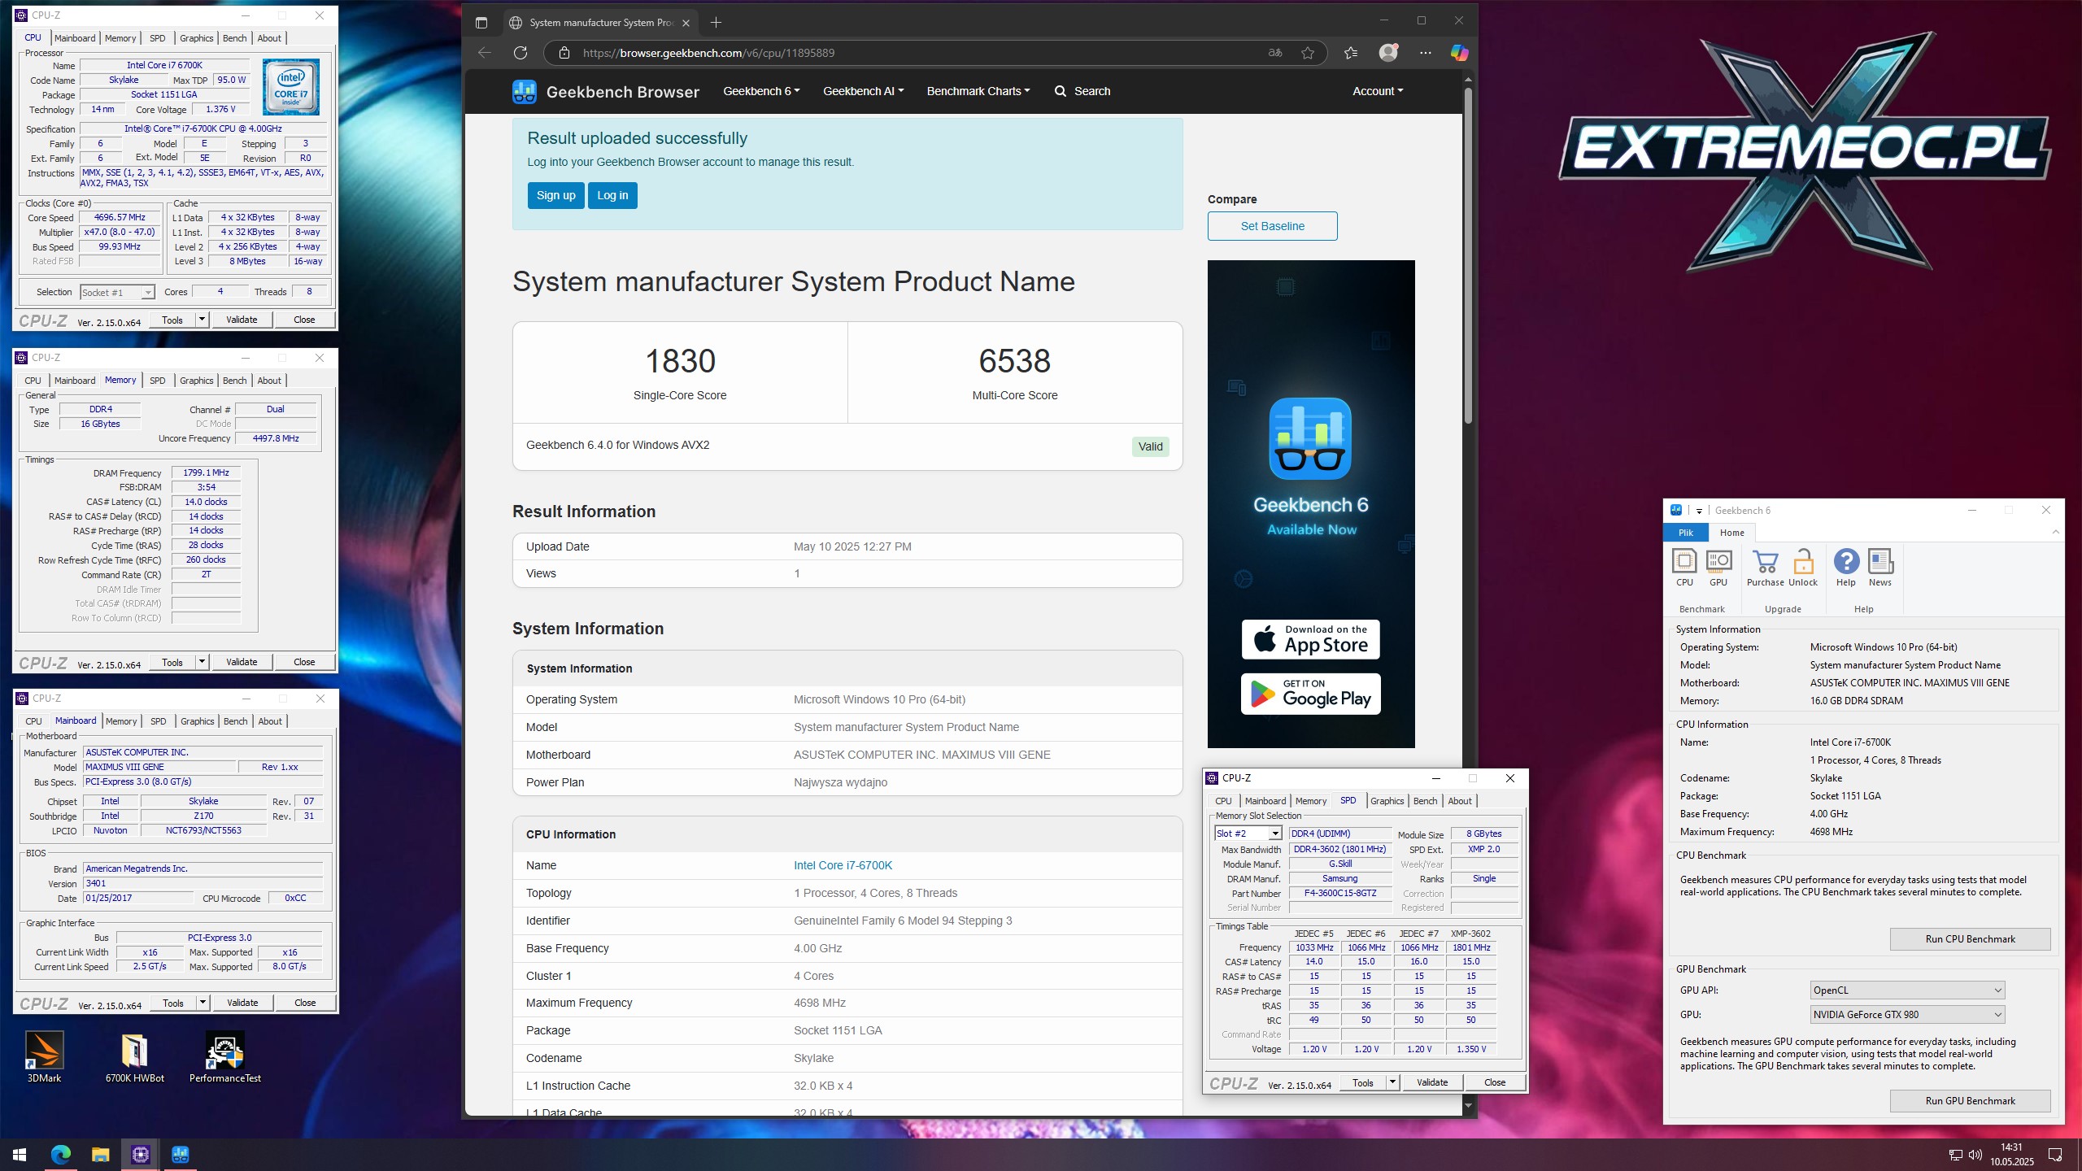The height and width of the screenshot is (1171, 2082).
Task: Click the Geekbench 6 CPU benchmark icon
Action: [x=1684, y=568]
